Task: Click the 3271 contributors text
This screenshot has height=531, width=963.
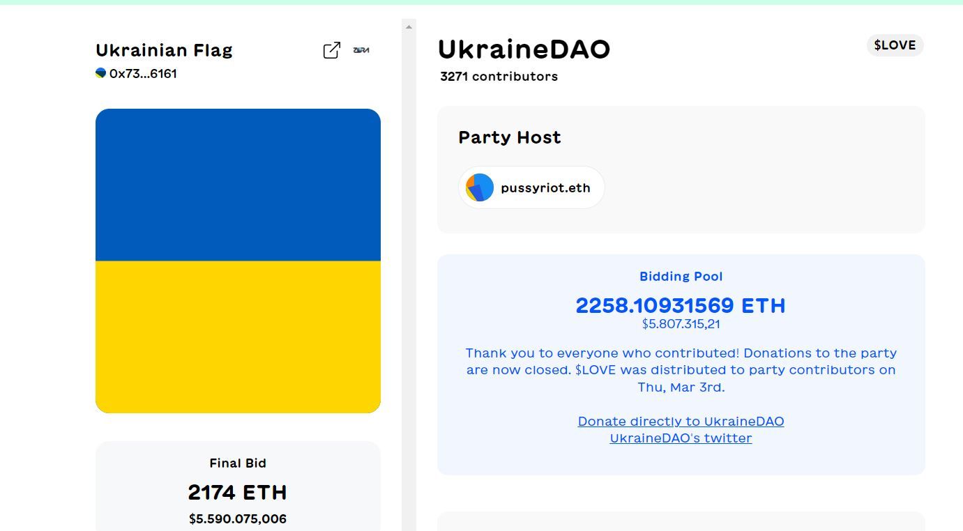Action: [x=499, y=76]
